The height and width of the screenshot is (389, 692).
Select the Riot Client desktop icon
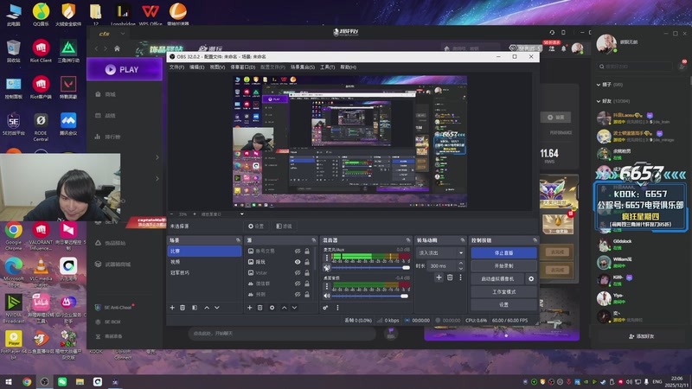tap(41, 51)
